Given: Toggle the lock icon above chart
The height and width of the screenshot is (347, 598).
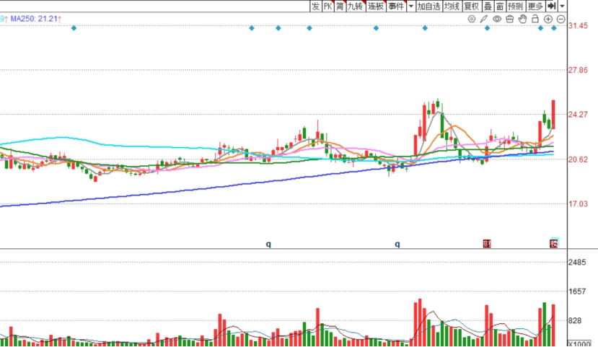Looking at the screenshot, I should [x=535, y=19].
